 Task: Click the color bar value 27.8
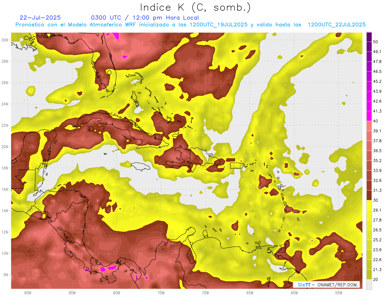(x=377, y=220)
